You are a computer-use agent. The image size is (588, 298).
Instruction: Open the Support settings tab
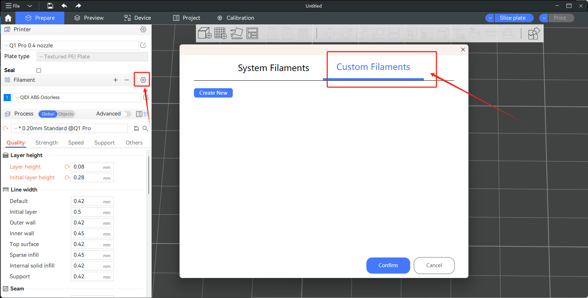(x=105, y=143)
